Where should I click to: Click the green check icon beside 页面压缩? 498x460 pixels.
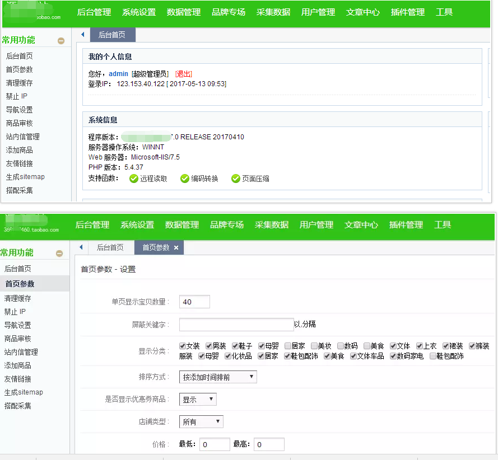coord(236,179)
